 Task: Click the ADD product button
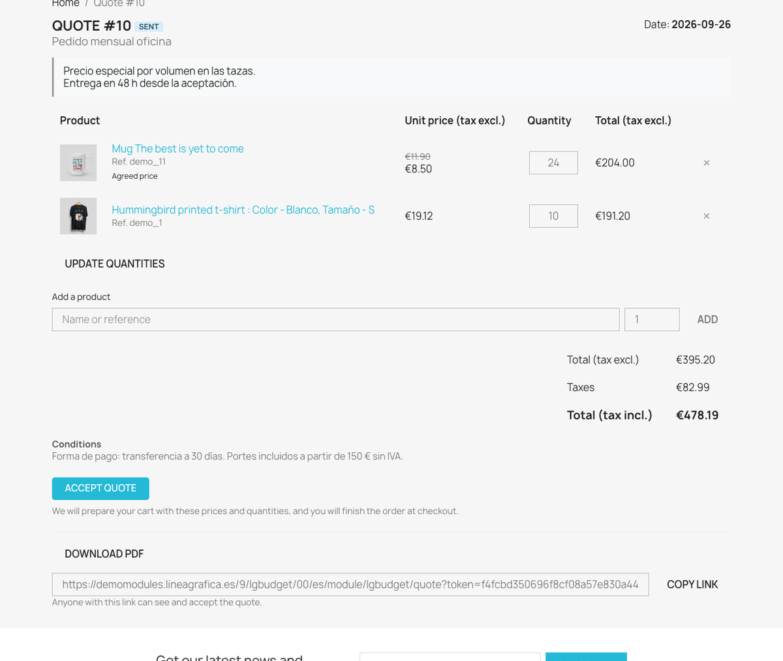tap(707, 320)
